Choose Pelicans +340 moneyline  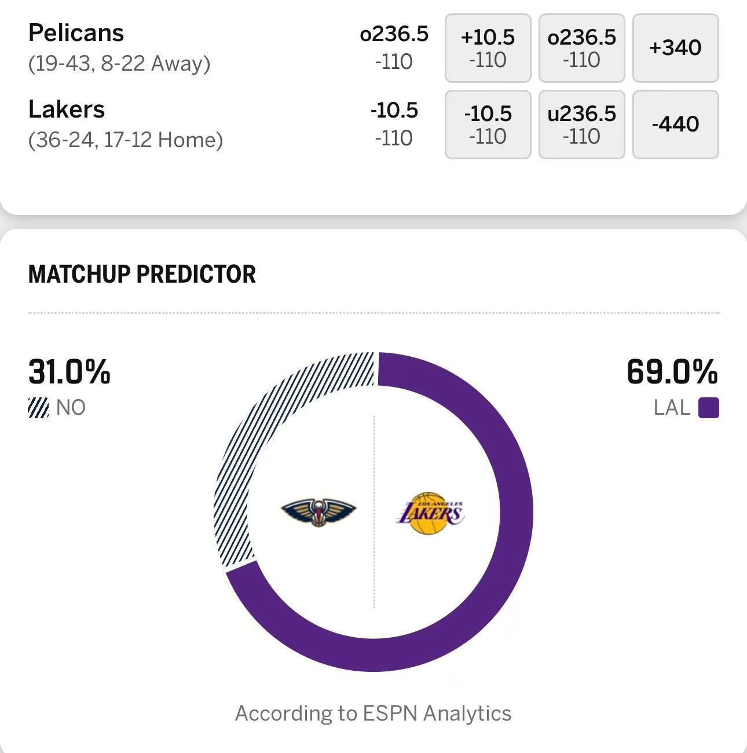pyautogui.click(x=675, y=48)
